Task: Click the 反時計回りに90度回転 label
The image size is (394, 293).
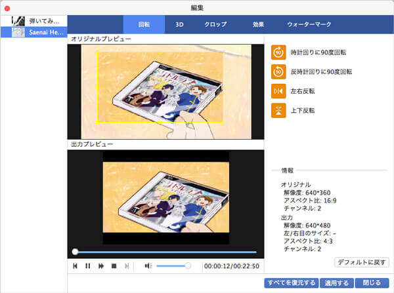Action: [321, 71]
